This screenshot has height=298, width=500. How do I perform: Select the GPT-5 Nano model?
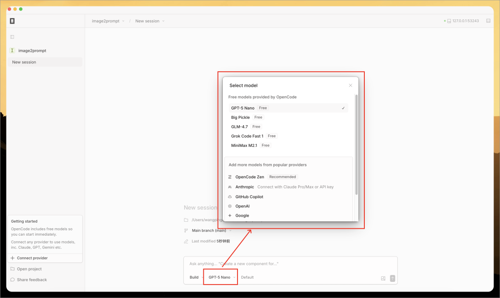288,108
